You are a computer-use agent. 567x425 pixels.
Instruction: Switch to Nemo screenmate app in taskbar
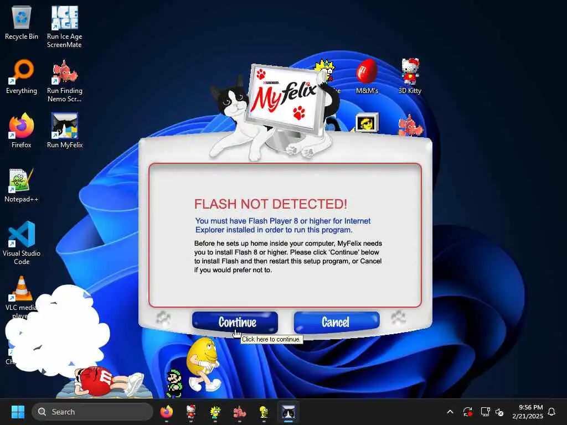pyautogui.click(x=239, y=412)
